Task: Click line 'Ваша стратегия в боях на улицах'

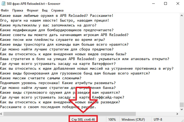Action: pyautogui.click(x=85, y=59)
